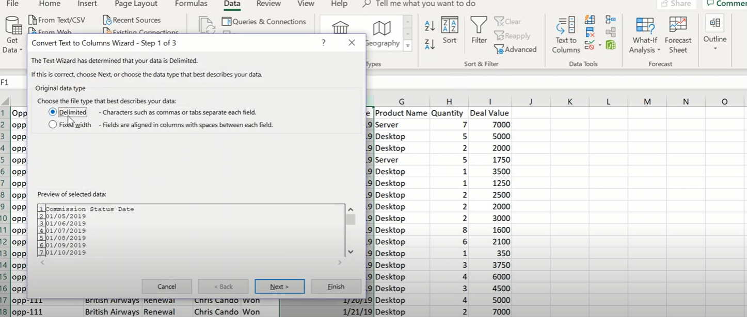Click the Server cell in row 5
747x317 pixels.
click(401, 160)
